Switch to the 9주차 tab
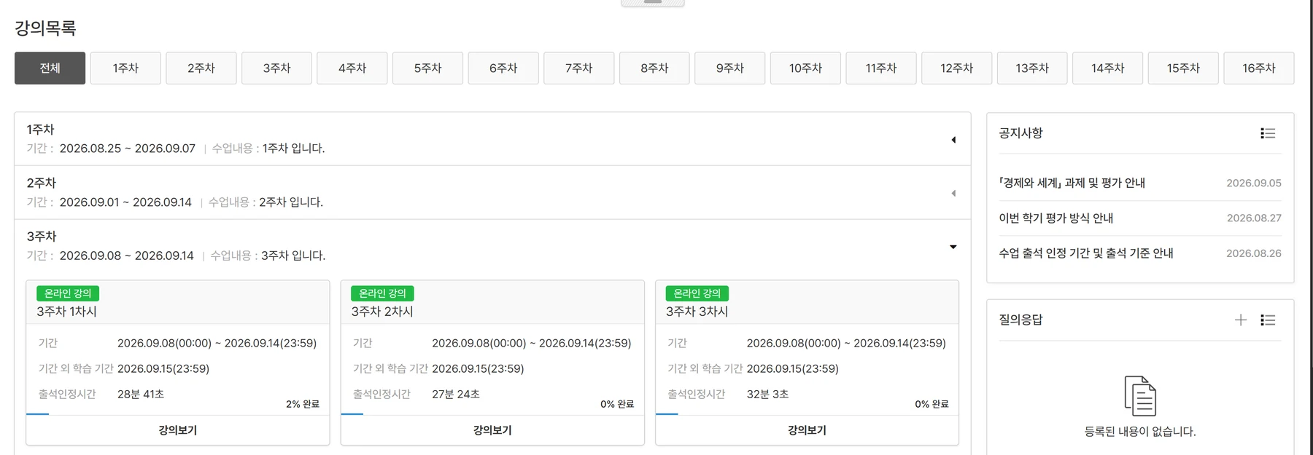1313x455 pixels. tap(730, 68)
